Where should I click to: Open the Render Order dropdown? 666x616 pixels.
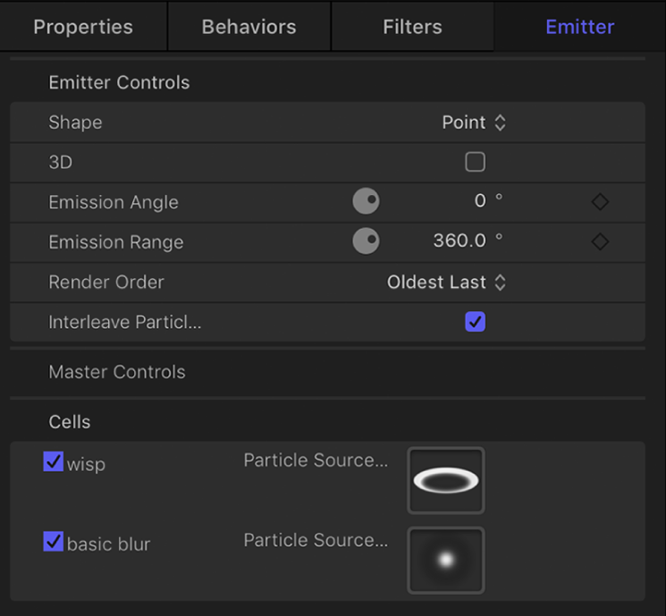click(446, 283)
